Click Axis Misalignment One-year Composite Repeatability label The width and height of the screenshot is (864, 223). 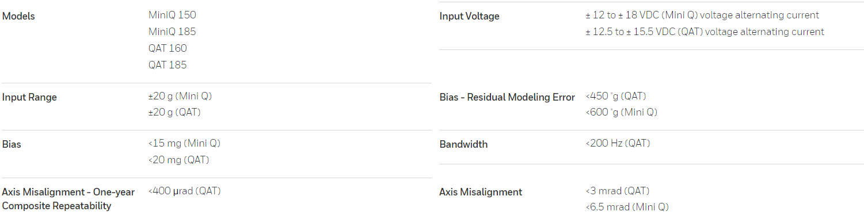pos(68,199)
